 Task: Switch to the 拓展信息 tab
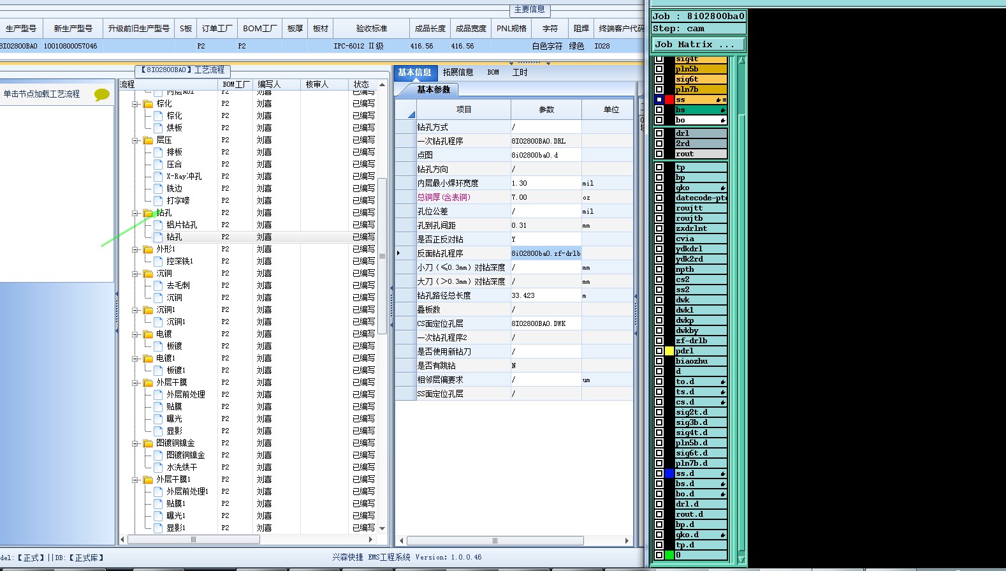click(458, 73)
